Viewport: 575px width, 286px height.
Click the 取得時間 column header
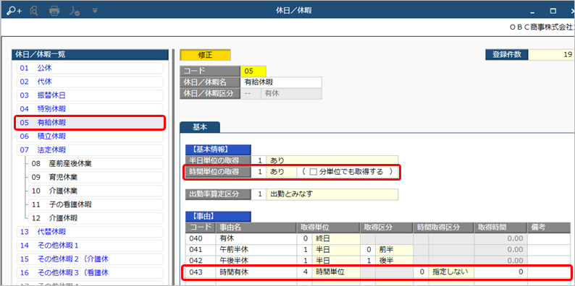(x=500, y=227)
